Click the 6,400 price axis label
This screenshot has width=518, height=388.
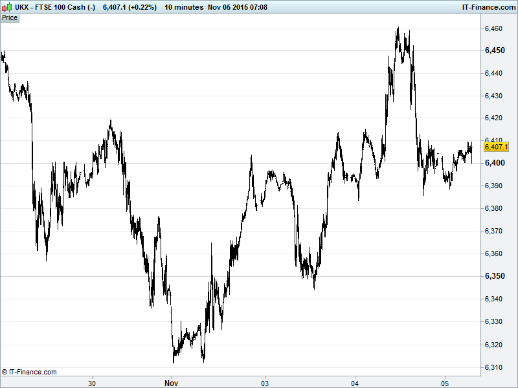493,164
